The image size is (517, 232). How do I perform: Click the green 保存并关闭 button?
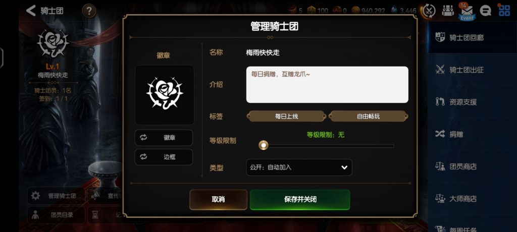300,200
